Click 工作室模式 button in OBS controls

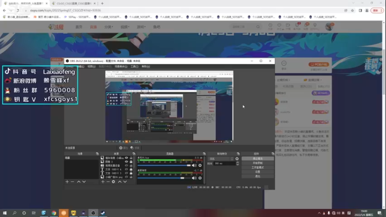pos(258,167)
